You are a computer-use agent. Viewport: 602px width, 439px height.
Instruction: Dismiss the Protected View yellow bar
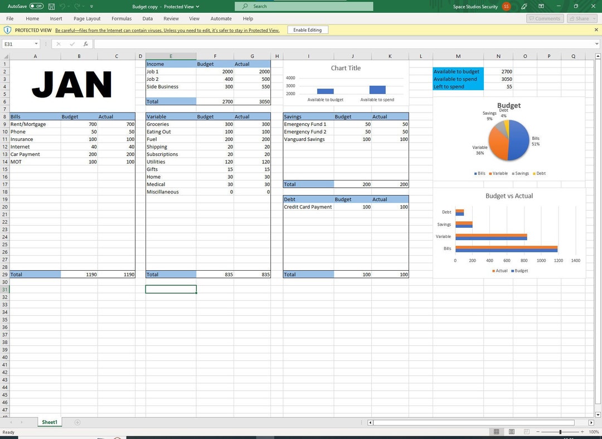pos(596,30)
